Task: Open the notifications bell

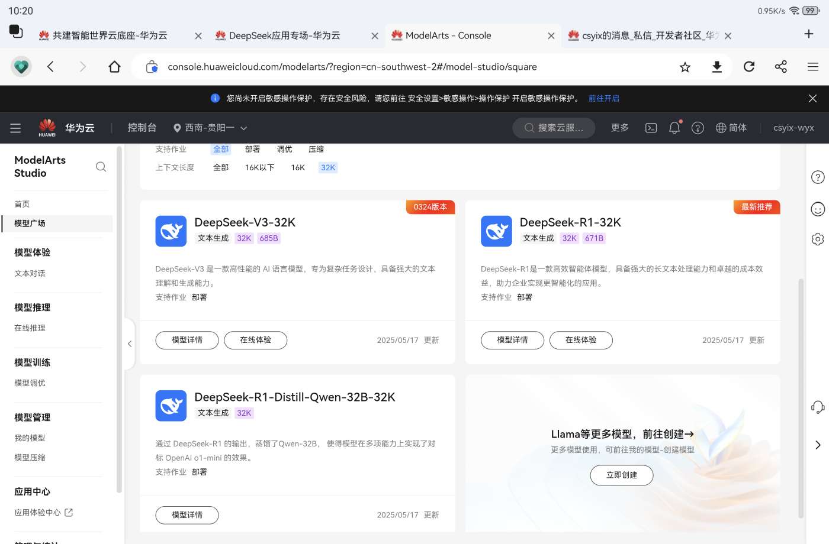Action: tap(674, 128)
